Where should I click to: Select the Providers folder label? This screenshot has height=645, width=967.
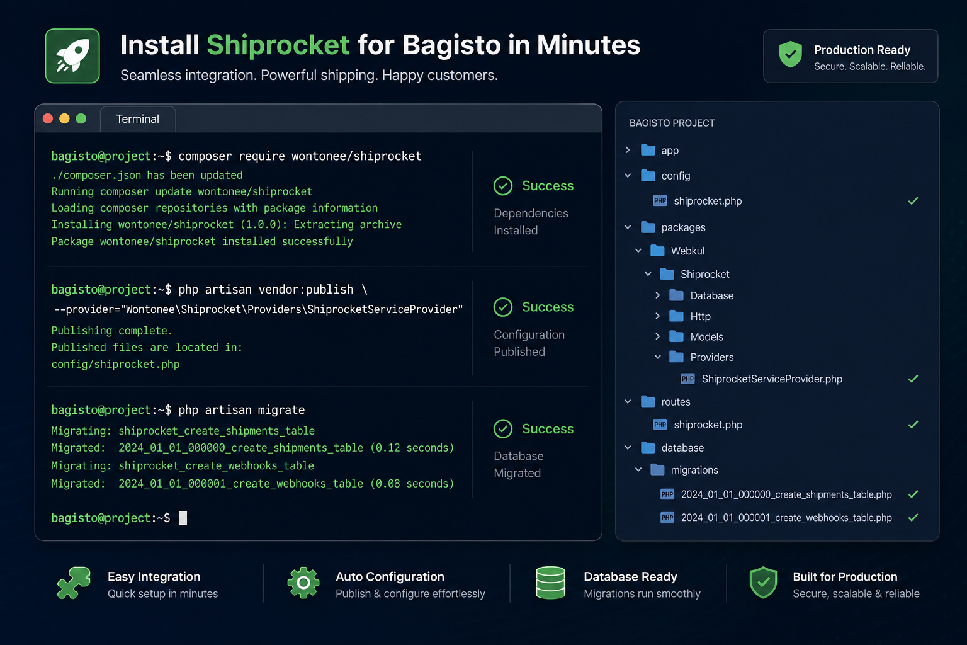pyautogui.click(x=712, y=357)
